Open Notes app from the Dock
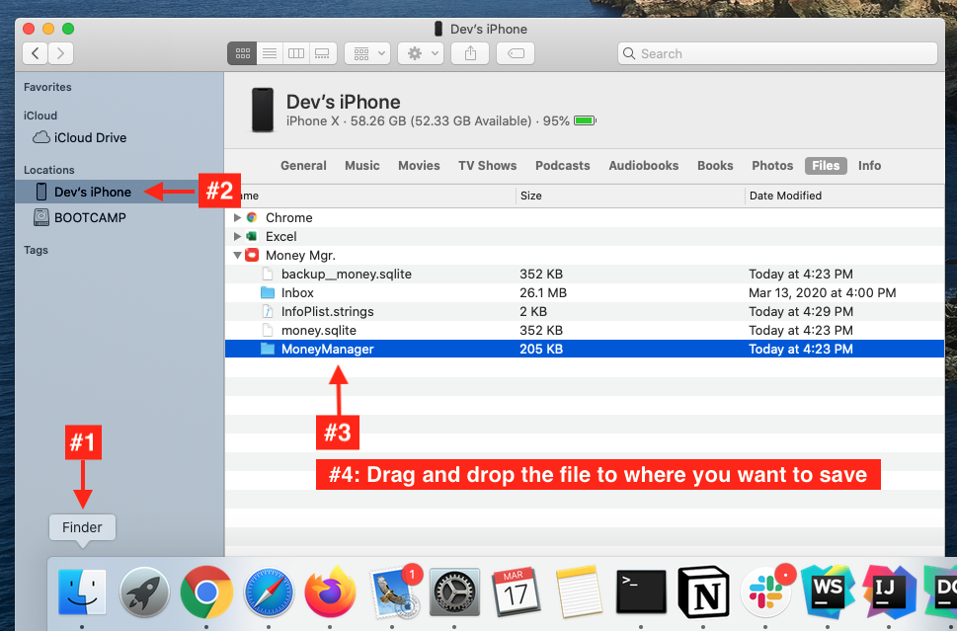Screen dimensions: 957x631 pos(578,592)
